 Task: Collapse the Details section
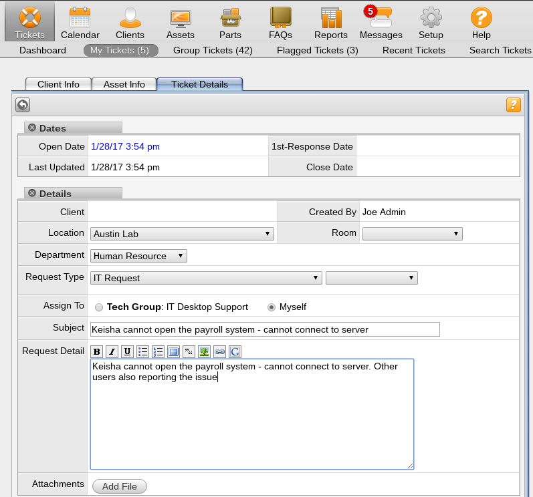(32, 193)
